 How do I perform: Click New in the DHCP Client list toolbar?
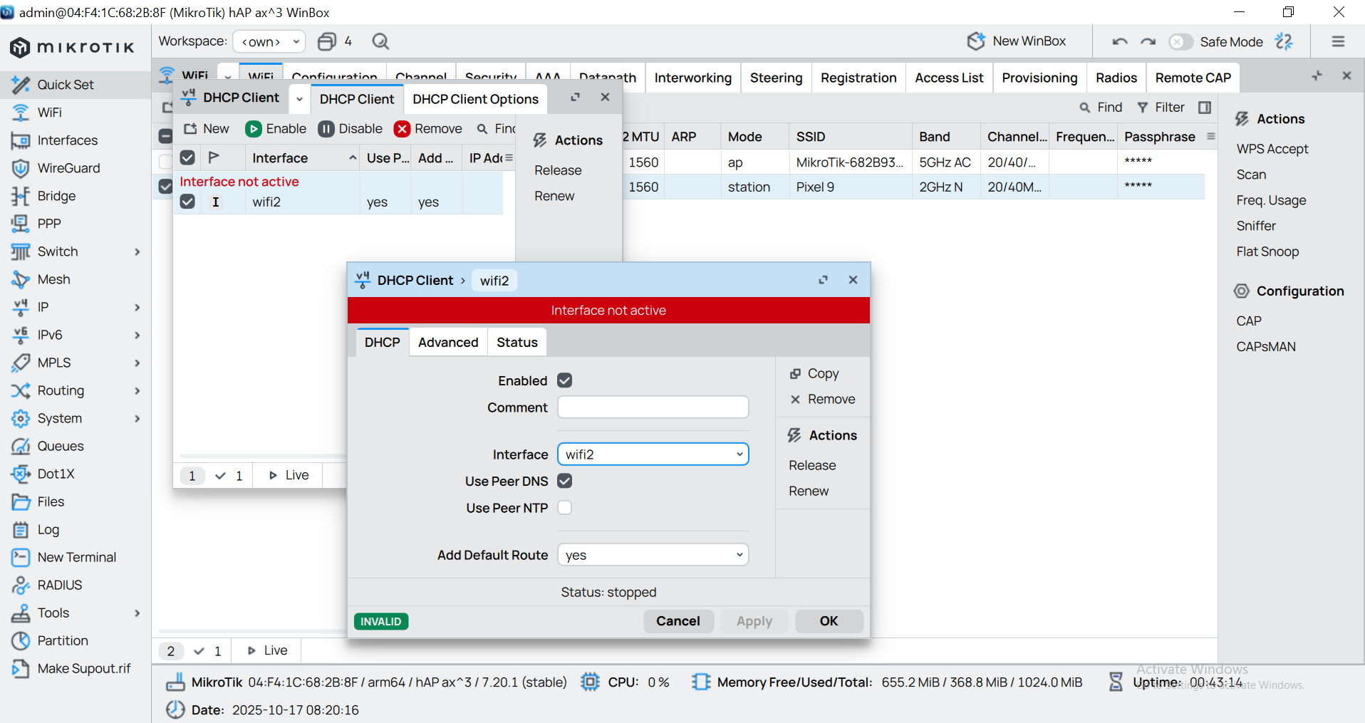[x=207, y=129]
